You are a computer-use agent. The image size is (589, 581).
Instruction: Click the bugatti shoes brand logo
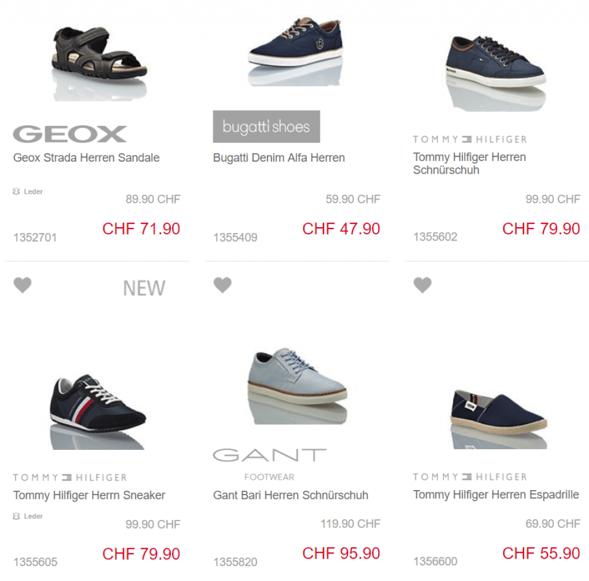(x=266, y=127)
